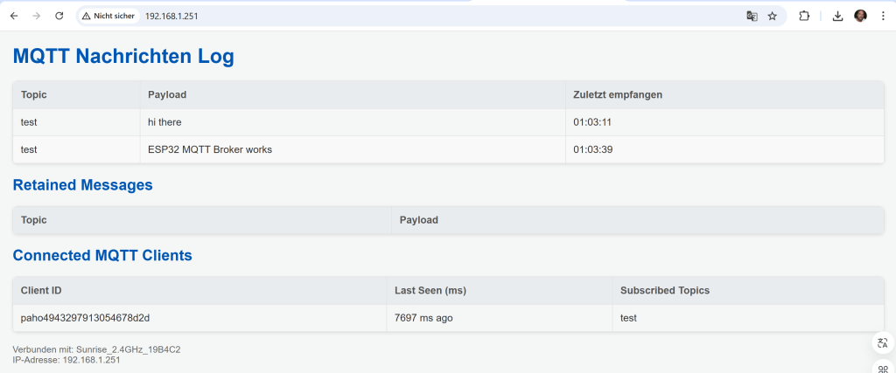Image resolution: width=896 pixels, height=373 pixels.
Task: Select the "hi there" payload cell
Action: (x=164, y=122)
